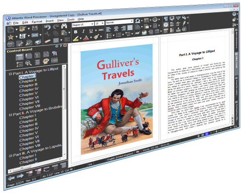Select the Format painter brush icon

(x=96, y=37)
